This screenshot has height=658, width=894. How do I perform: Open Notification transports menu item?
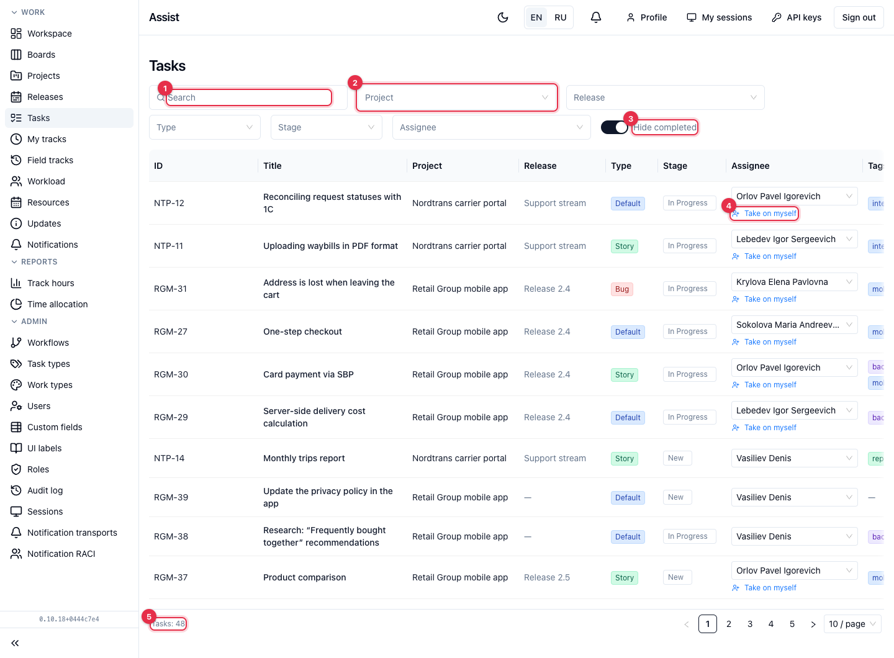click(69, 533)
